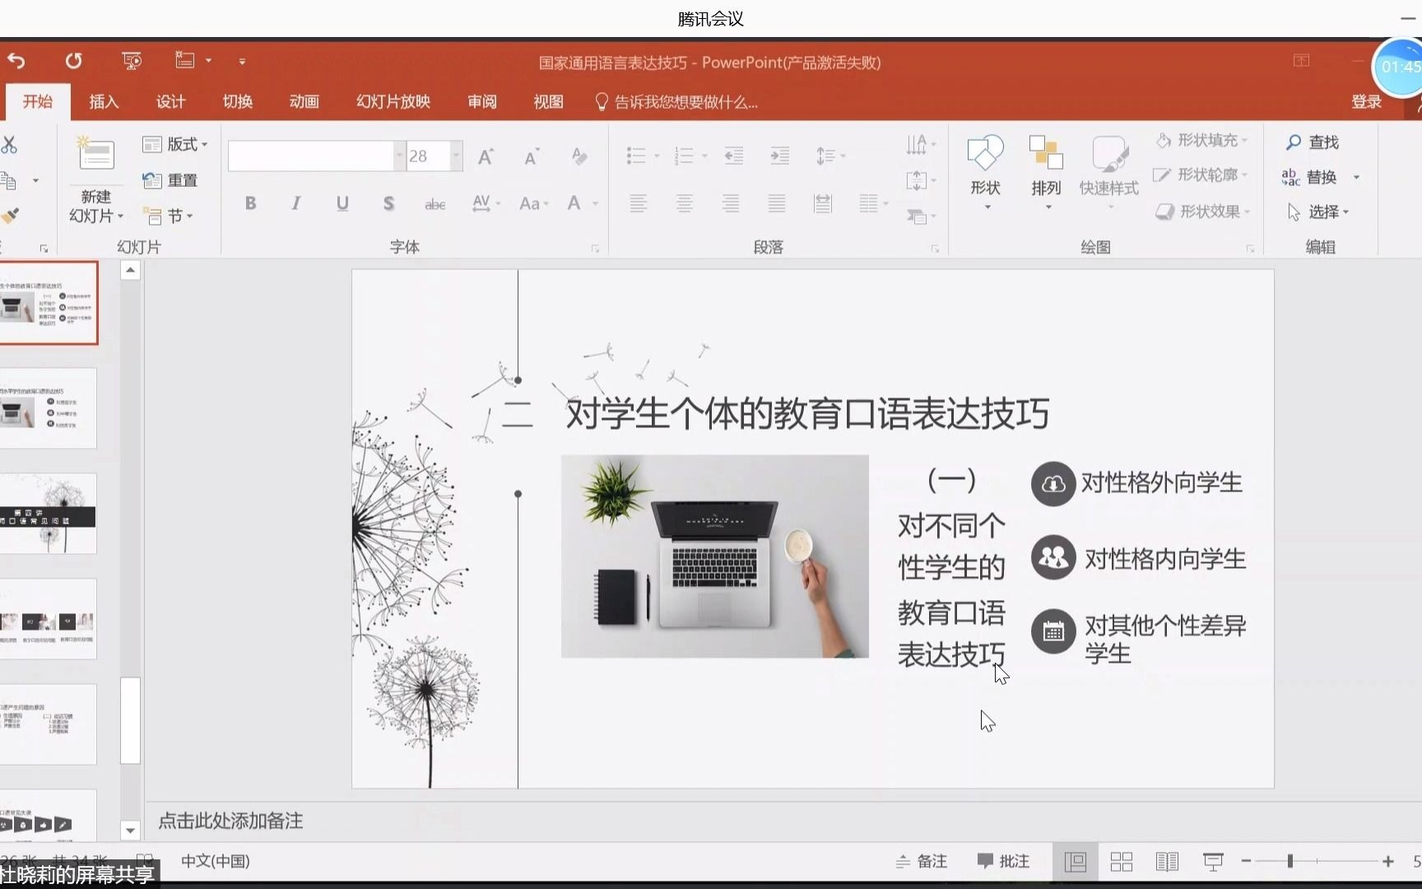Click 中文(中国) language indicator

pyautogui.click(x=215, y=861)
